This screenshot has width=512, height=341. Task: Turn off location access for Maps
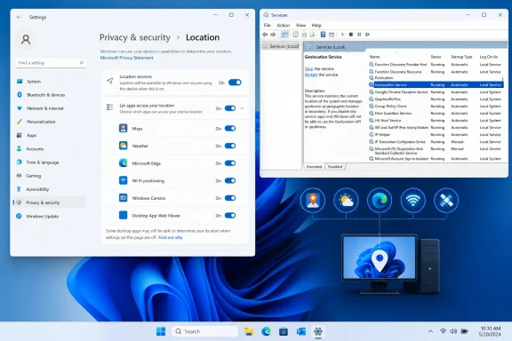230,129
